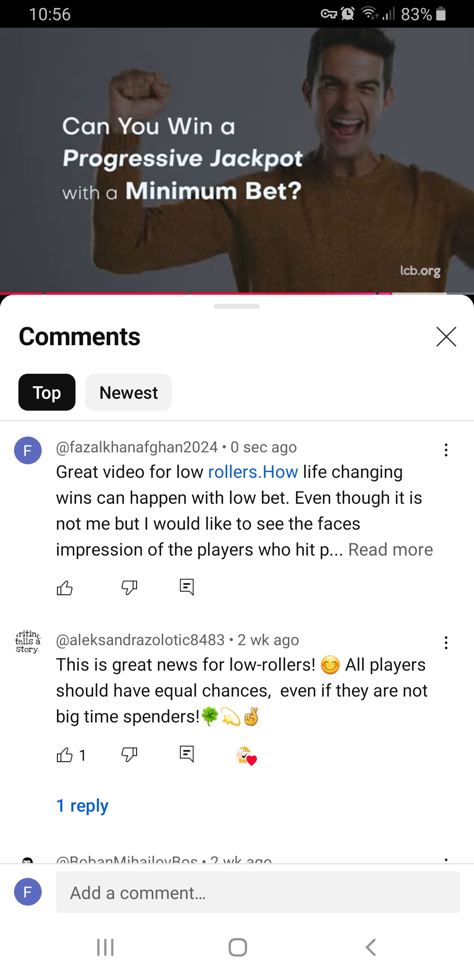Switch to Newest comments sorting
The height and width of the screenshot is (975, 474).
129,392
